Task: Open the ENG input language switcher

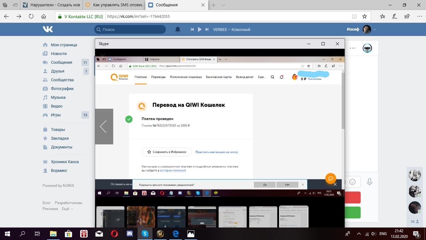Action: coord(383,234)
